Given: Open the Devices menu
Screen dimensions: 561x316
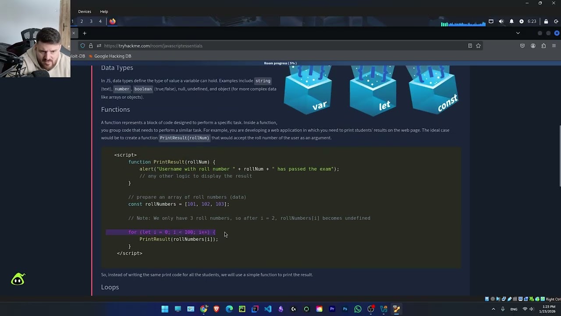Looking at the screenshot, I should (85, 11).
